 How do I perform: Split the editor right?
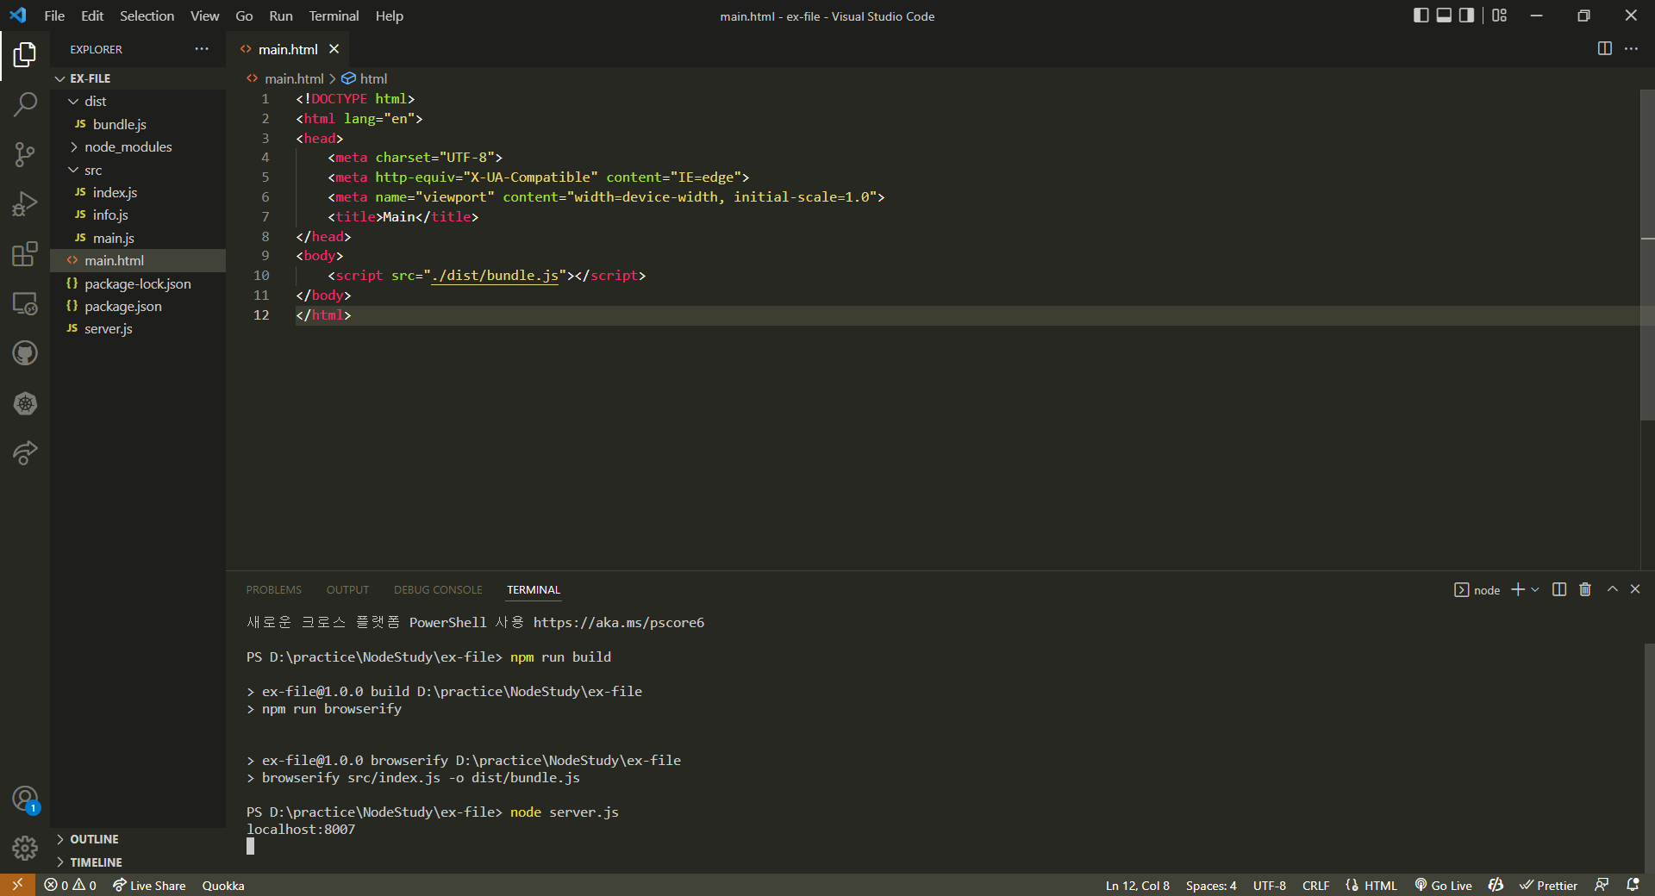1604,49
